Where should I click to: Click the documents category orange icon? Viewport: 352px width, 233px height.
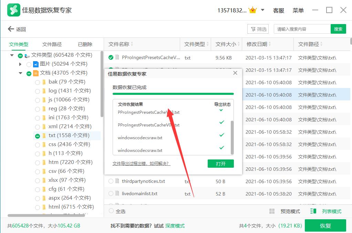coord(36,73)
